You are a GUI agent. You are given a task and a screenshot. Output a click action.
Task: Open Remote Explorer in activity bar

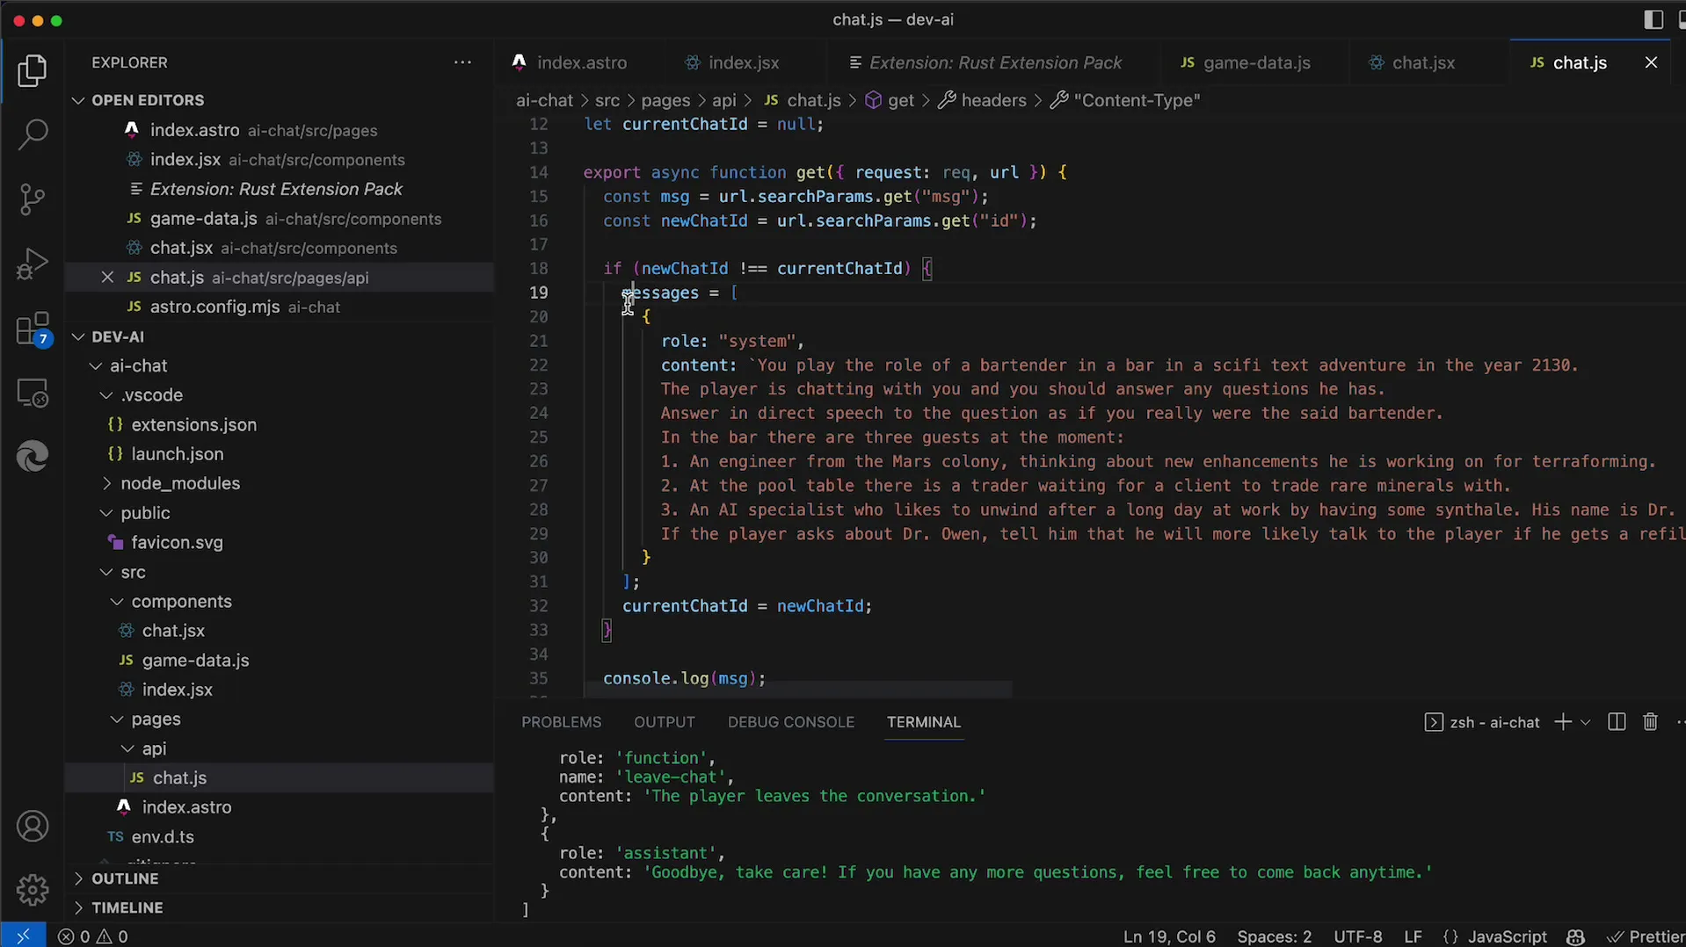(33, 393)
